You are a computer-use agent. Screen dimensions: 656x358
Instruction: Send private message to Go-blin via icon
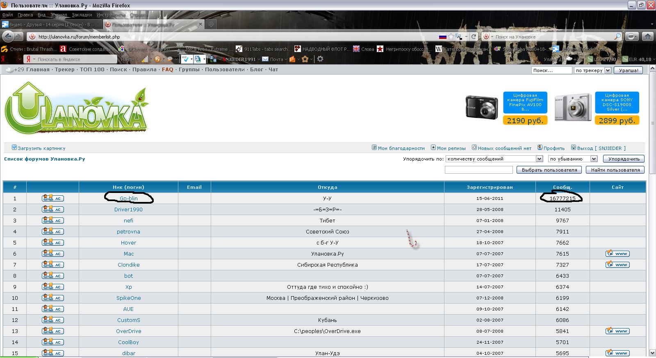pyautogui.click(x=52, y=198)
